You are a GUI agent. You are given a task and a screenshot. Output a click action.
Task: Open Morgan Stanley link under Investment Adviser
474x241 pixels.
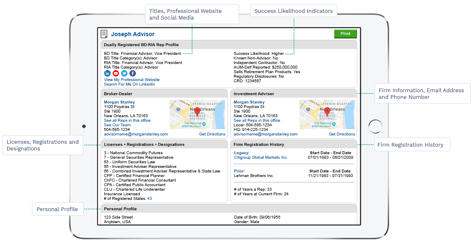click(249, 102)
